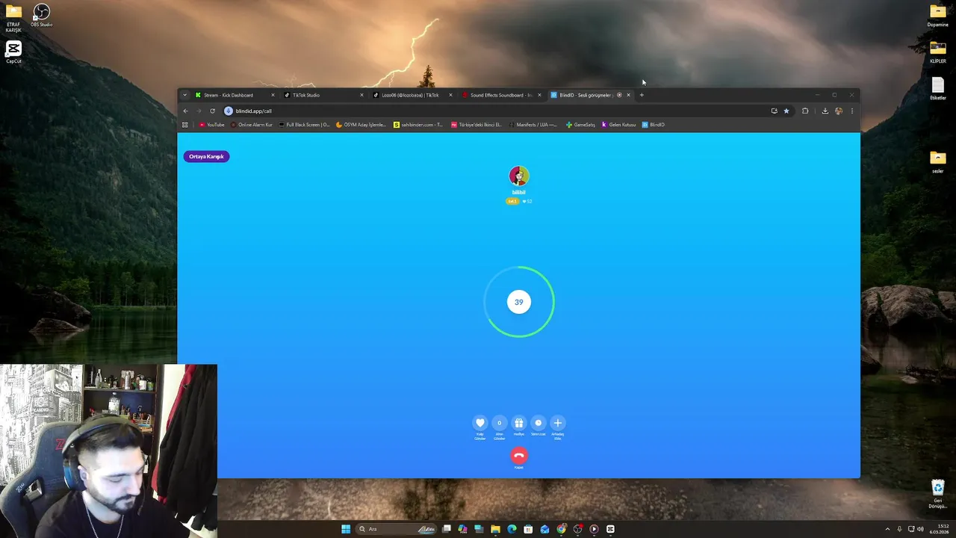Open the Geri Dönüşüm recycle bin
This screenshot has width=956, height=538.
point(937,493)
